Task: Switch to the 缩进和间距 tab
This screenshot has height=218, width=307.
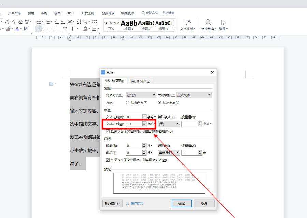Action: pos(115,81)
